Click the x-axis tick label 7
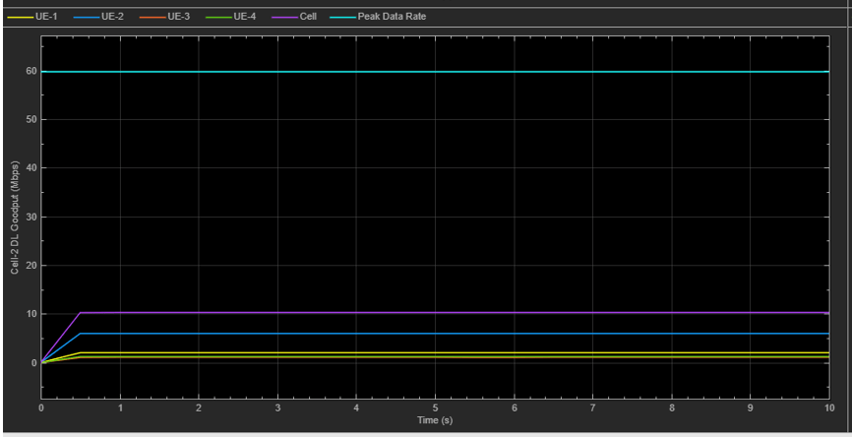 (x=593, y=407)
